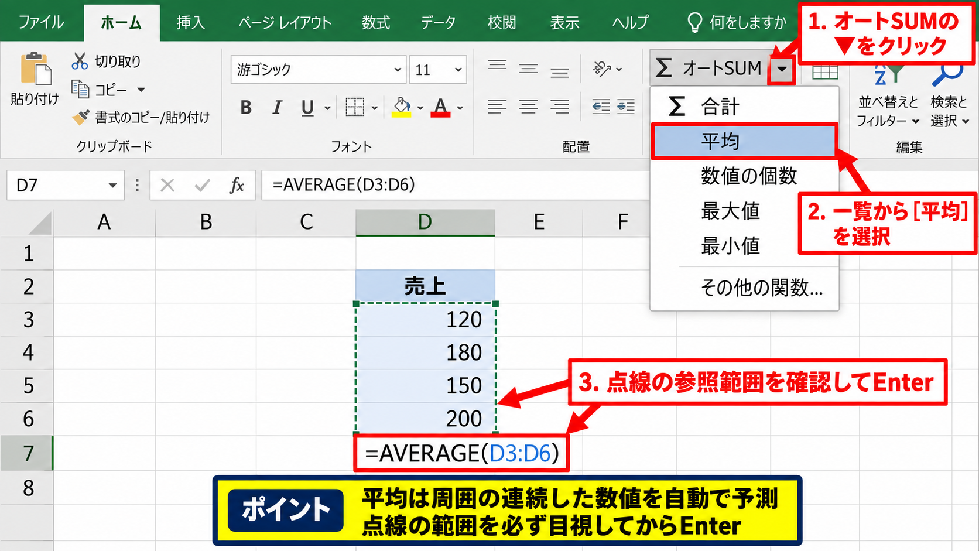979x551 pixels.
Task: Select 合計 from the AutoSUM menu
Action: pyautogui.click(x=744, y=107)
